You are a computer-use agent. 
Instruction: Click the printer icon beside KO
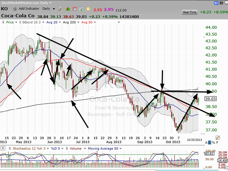[x=14, y=9]
